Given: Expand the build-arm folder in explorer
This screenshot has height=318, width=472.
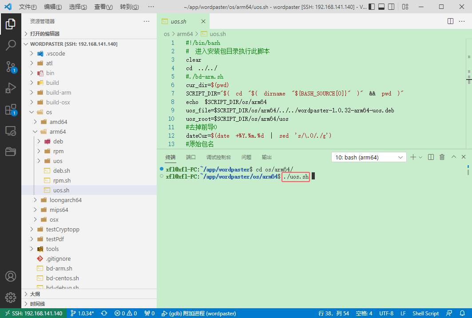Looking at the screenshot, I should coord(59,92).
